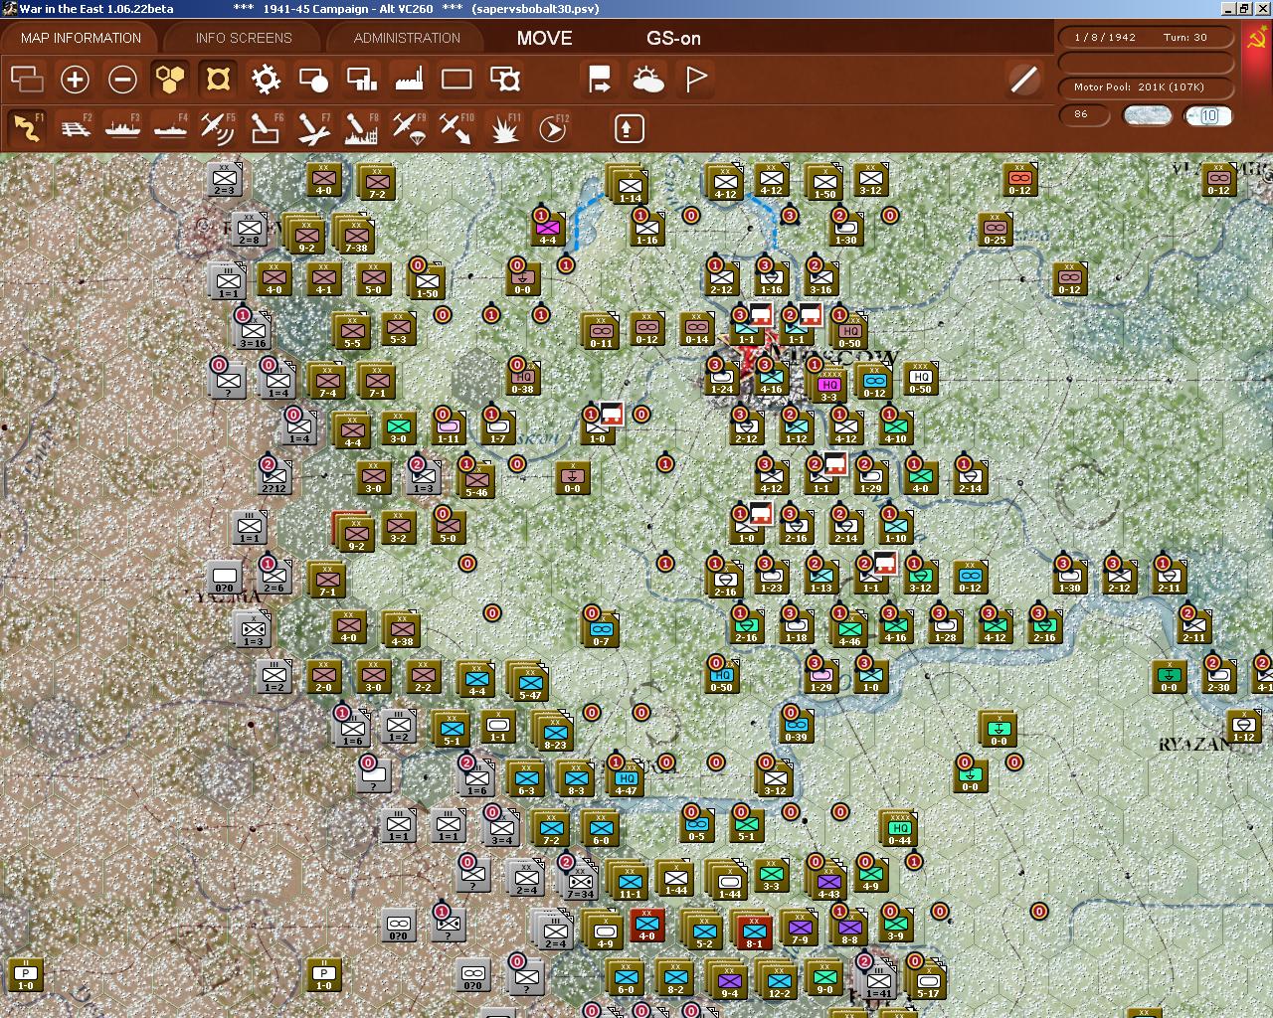Screen dimensions: 1273x1018
Task: Select F9 air transport mode
Action: tap(409, 128)
